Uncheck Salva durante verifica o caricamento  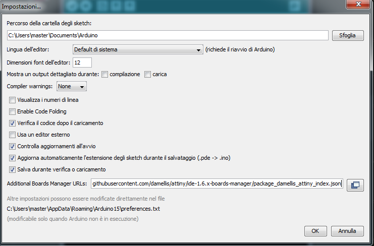(x=12, y=169)
